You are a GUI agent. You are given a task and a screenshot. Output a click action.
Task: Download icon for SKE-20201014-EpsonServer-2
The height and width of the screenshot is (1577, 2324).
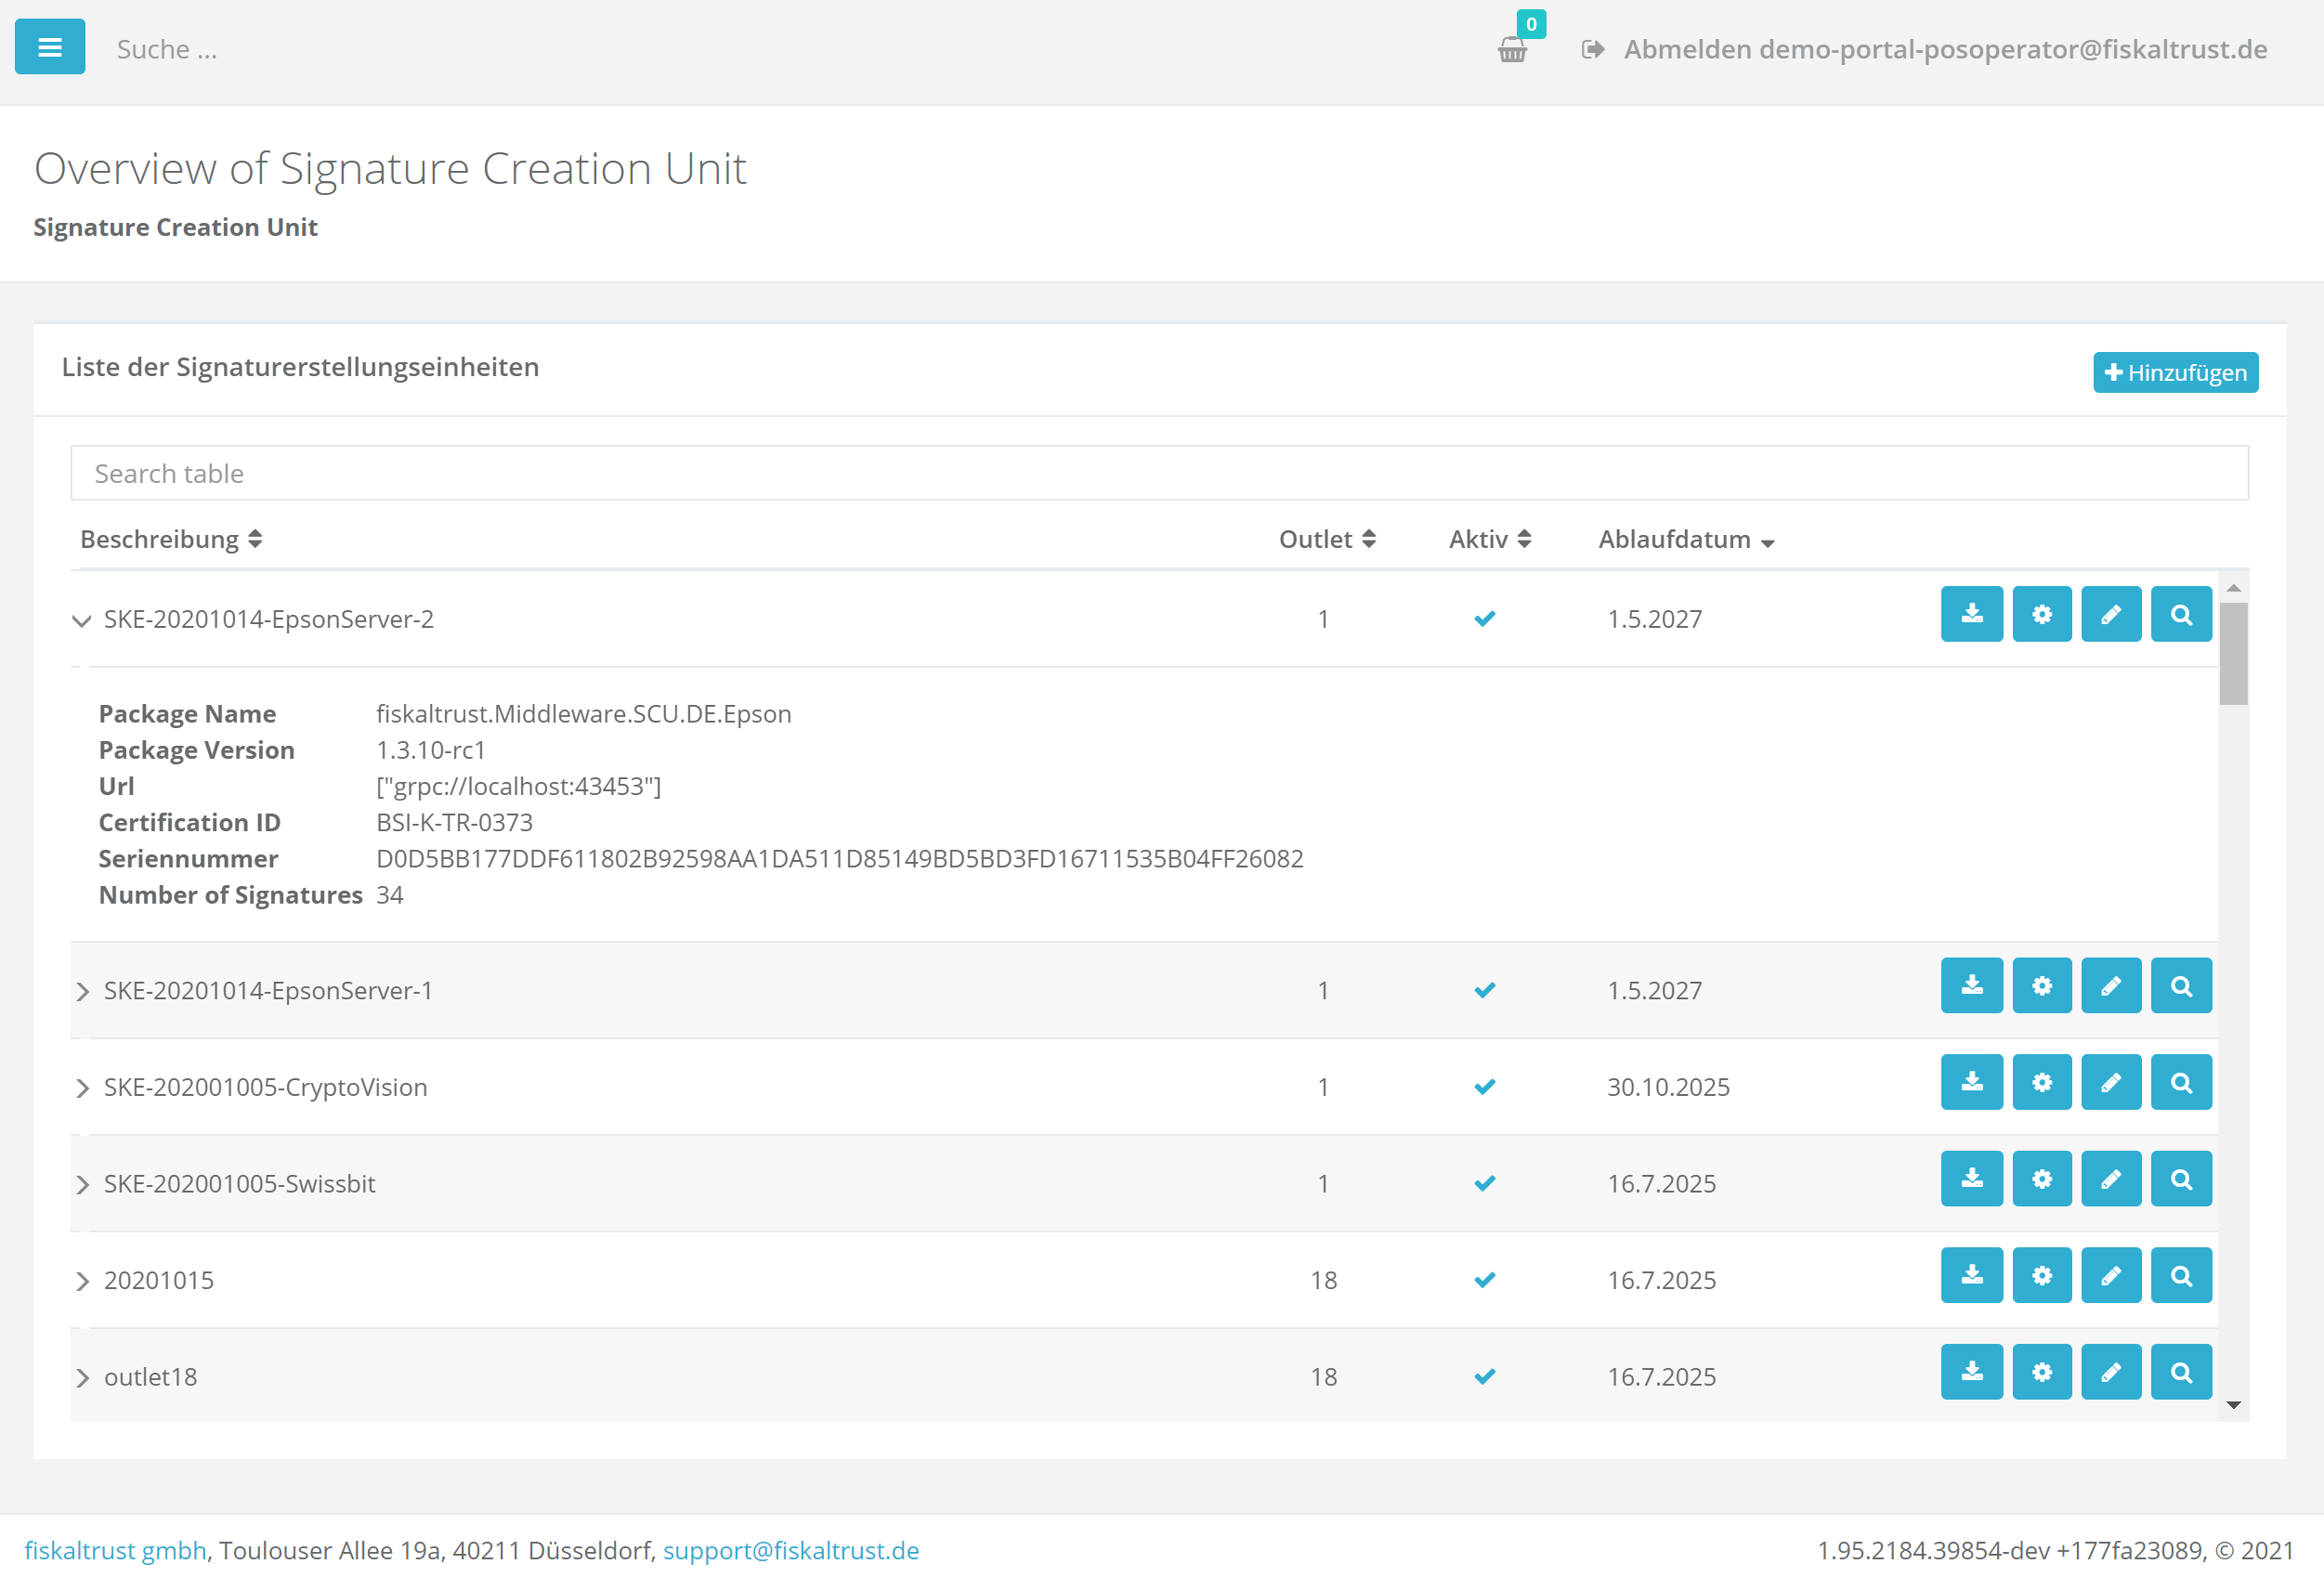(1971, 614)
